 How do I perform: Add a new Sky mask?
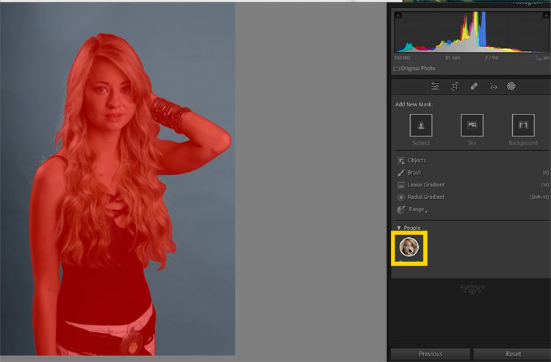click(x=472, y=125)
